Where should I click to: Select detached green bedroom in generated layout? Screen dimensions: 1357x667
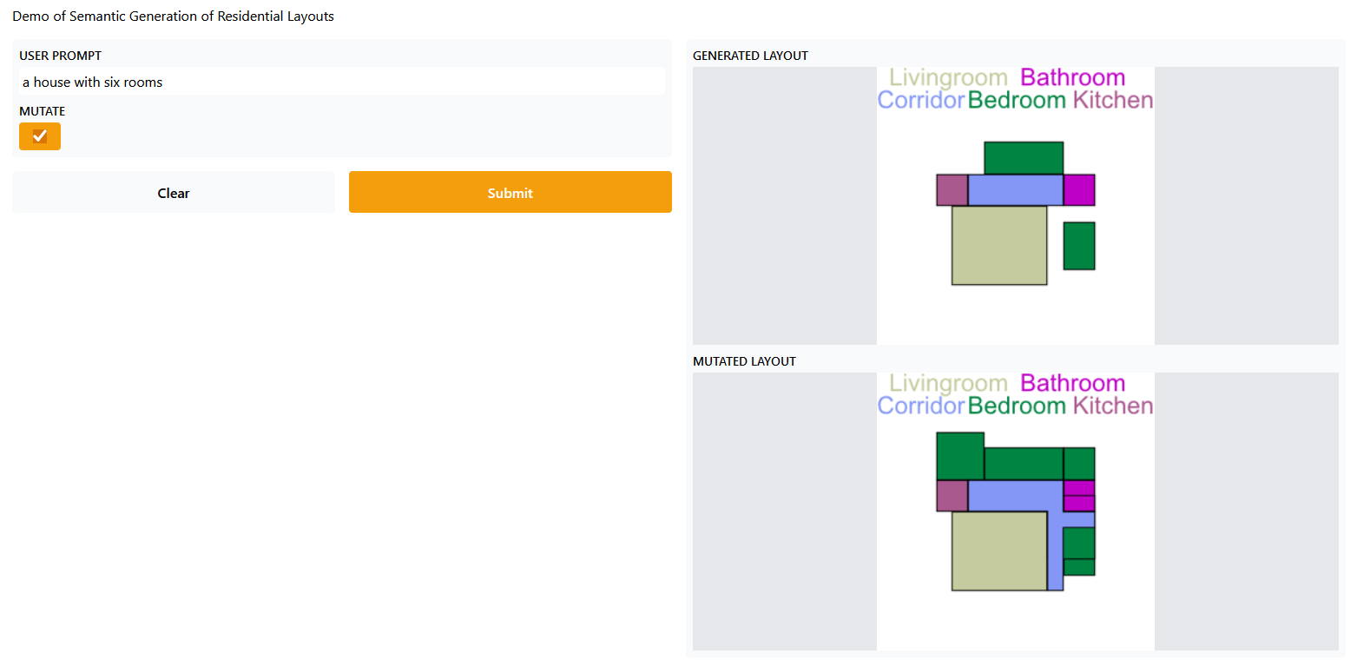[1079, 246]
